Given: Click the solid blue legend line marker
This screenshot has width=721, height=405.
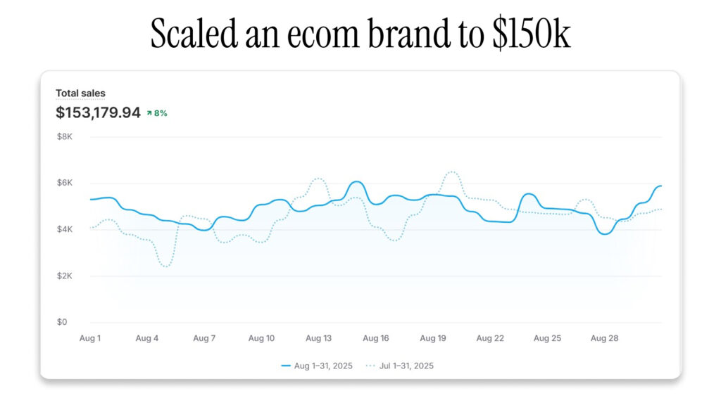Looking at the screenshot, I should [286, 366].
